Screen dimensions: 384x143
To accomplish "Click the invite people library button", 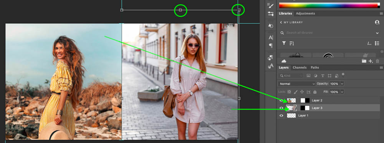I will [377, 22].
